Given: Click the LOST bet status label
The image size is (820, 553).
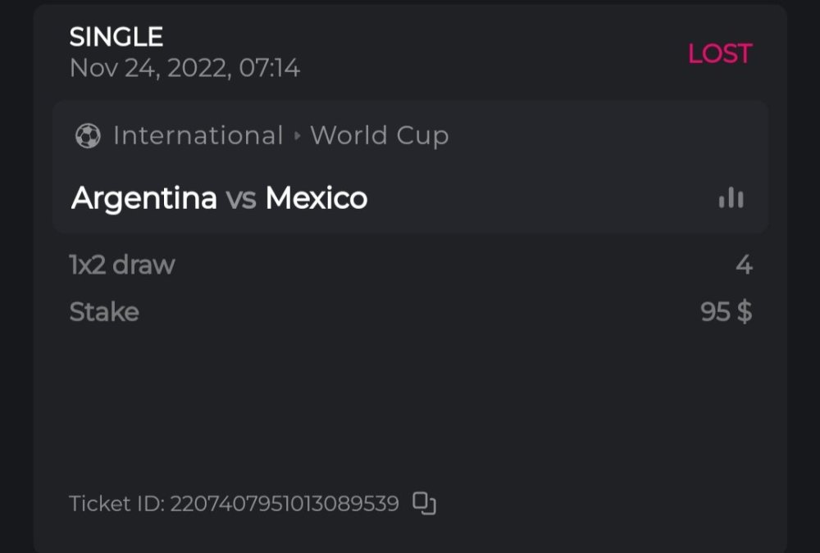Looking at the screenshot, I should point(720,54).
